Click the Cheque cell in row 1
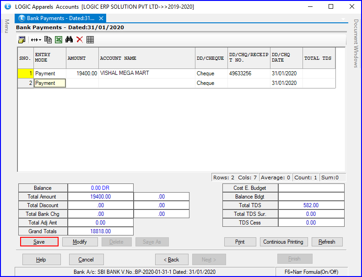The width and height of the screenshot is (362, 277). pyautogui.click(x=211, y=73)
